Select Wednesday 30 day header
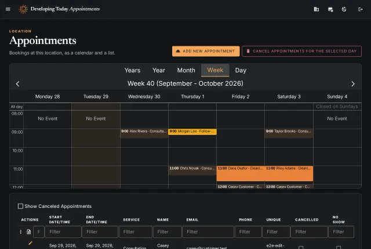 point(144,97)
